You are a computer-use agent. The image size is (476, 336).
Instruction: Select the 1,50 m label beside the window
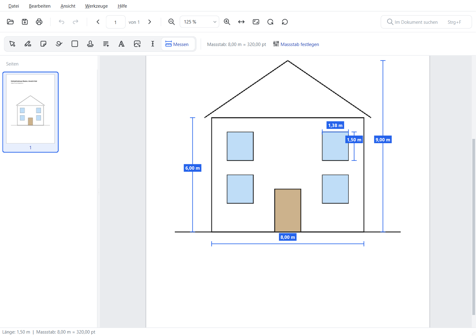point(354,140)
